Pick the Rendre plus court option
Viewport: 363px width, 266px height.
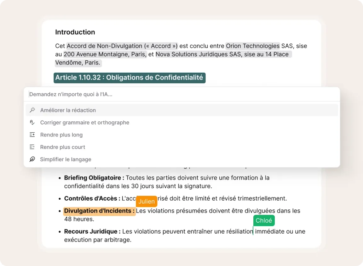[x=63, y=147]
